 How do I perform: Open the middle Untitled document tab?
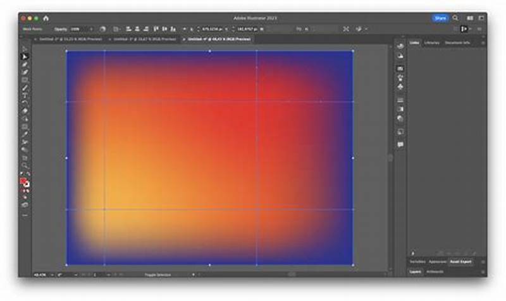(145, 39)
